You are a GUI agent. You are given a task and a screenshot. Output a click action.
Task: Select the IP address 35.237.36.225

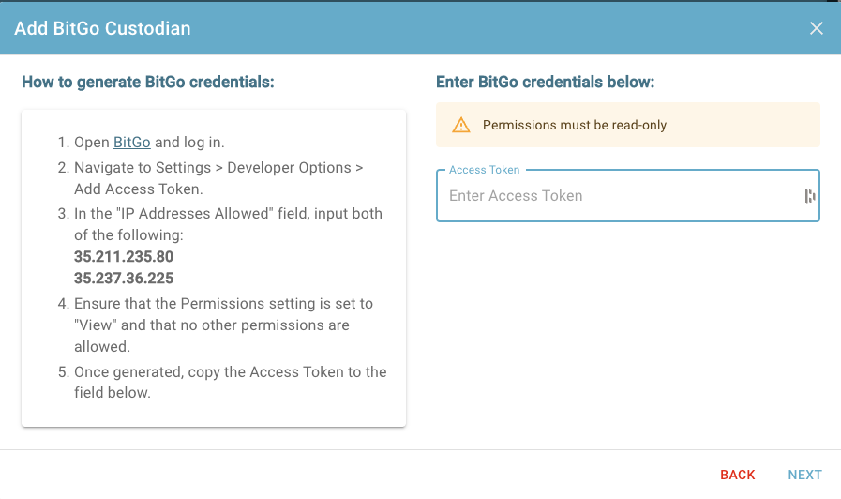click(124, 278)
